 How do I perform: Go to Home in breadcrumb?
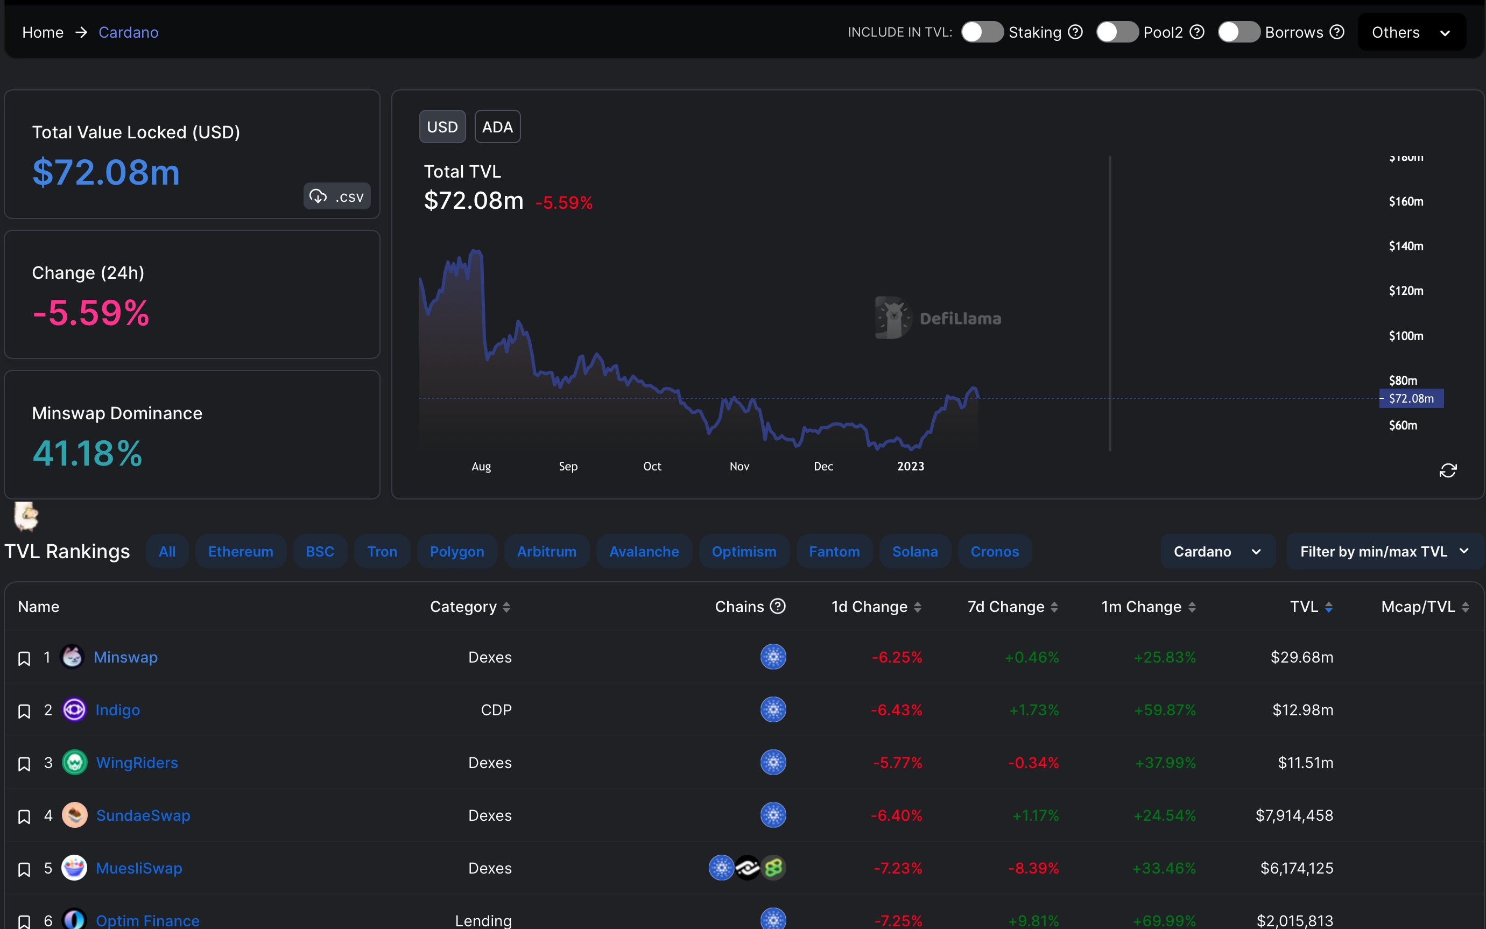pos(43,32)
